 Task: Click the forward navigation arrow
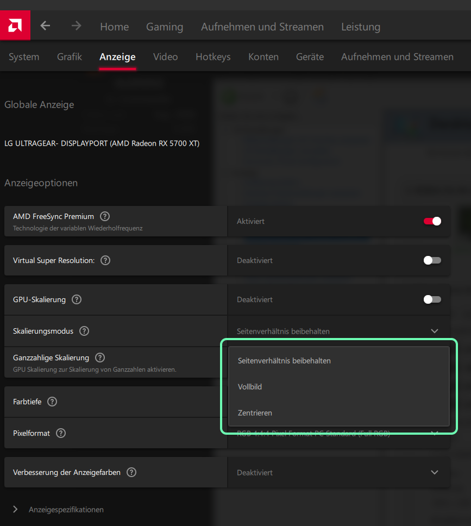[x=76, y=25]
